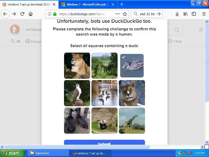Select the giraffe square

[132, 121]
